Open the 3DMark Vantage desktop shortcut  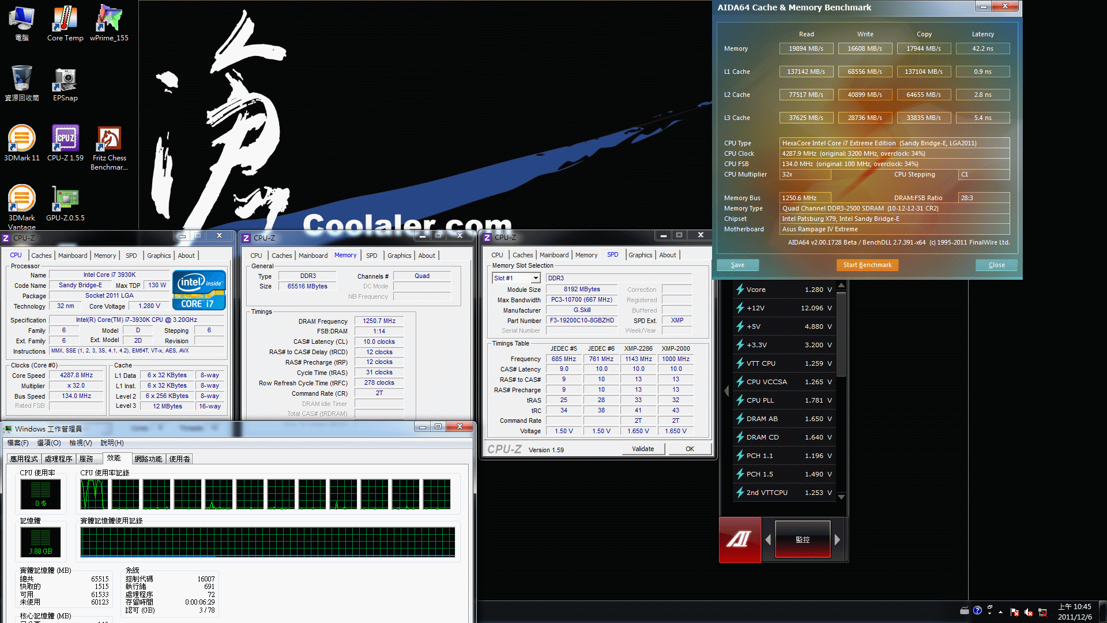[x=21, y=207]
